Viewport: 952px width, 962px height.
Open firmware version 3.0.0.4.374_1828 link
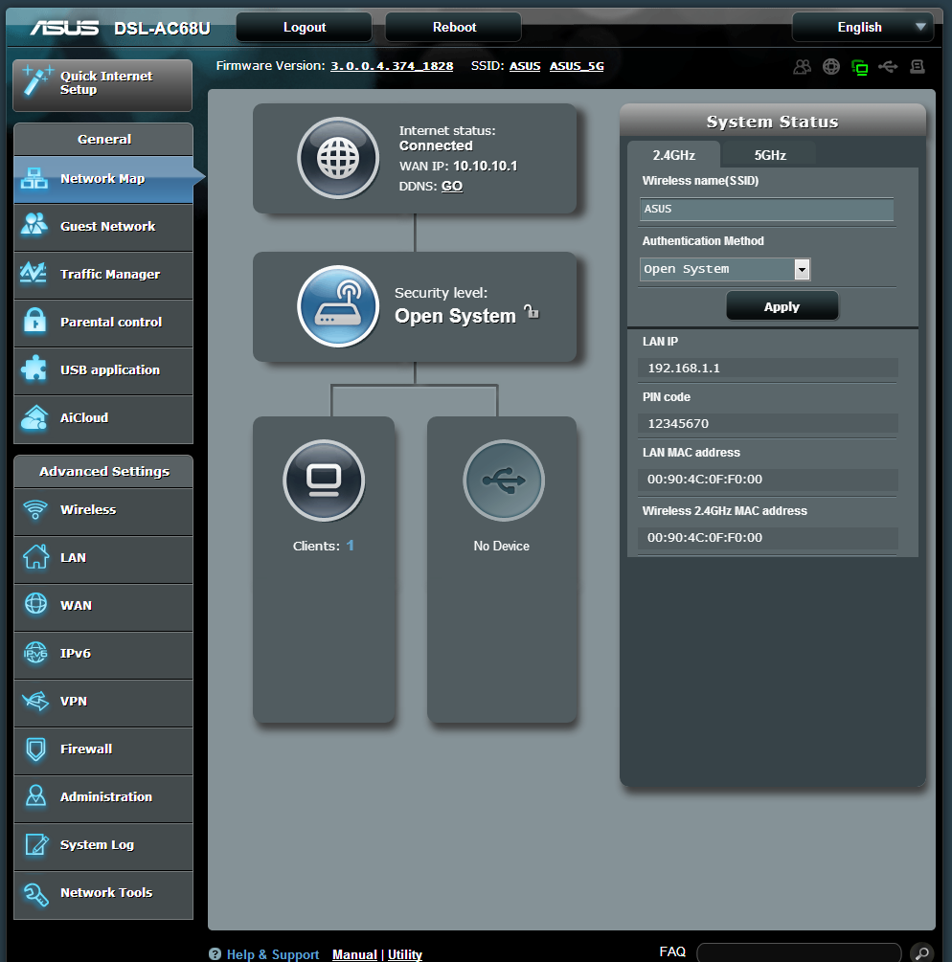click(x=392, y=66)
